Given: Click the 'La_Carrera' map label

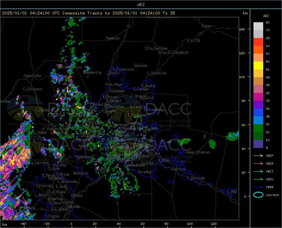Looking at the screenshot, I should pos(39,163).
